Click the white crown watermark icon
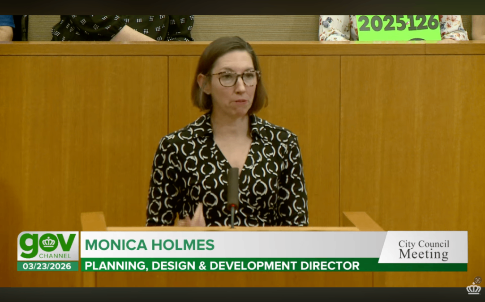485x302 pixels. 473,289
